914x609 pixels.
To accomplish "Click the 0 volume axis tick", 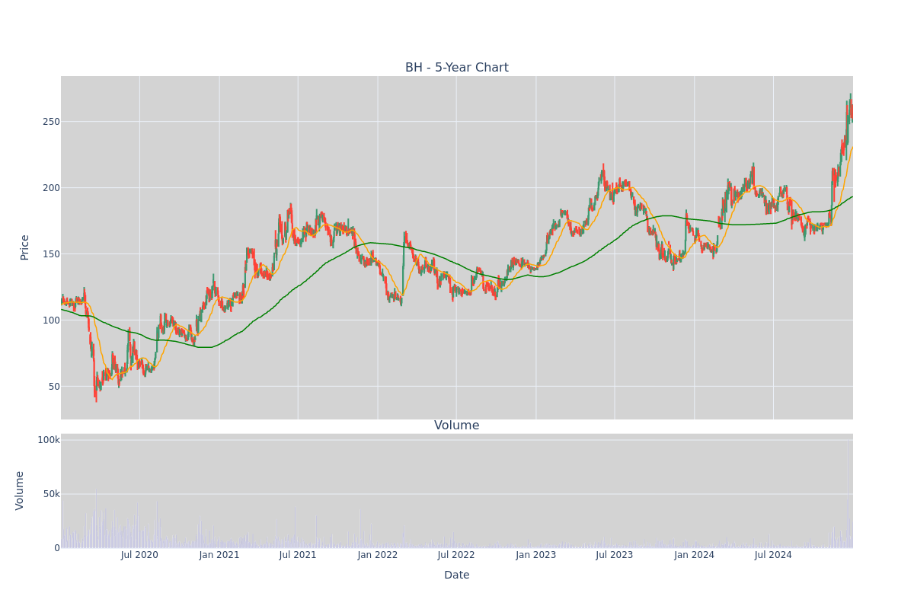I will [56, 547].
